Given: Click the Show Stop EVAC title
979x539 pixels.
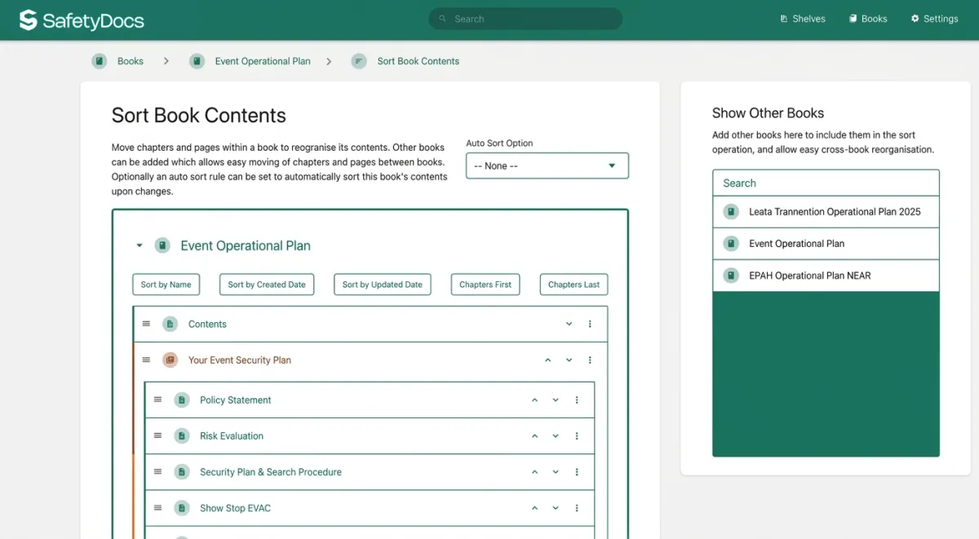Looking at the screenshot, I should pyautogui.click(x=235, y=507).
